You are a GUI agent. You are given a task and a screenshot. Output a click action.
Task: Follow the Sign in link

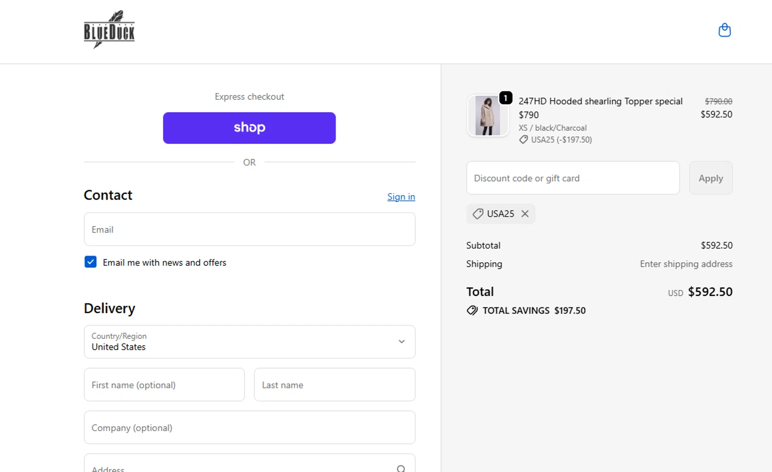coord(401,197)
